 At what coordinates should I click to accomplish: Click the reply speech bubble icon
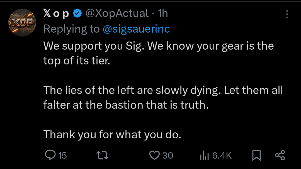(x=50, y=155)
